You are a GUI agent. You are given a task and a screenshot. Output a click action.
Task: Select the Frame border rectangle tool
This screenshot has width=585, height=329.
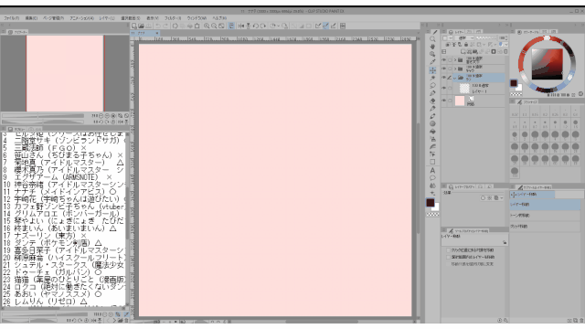point(432,162)
